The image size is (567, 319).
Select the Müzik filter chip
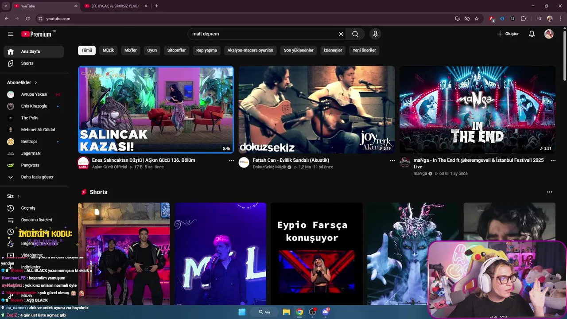(108, 51)
